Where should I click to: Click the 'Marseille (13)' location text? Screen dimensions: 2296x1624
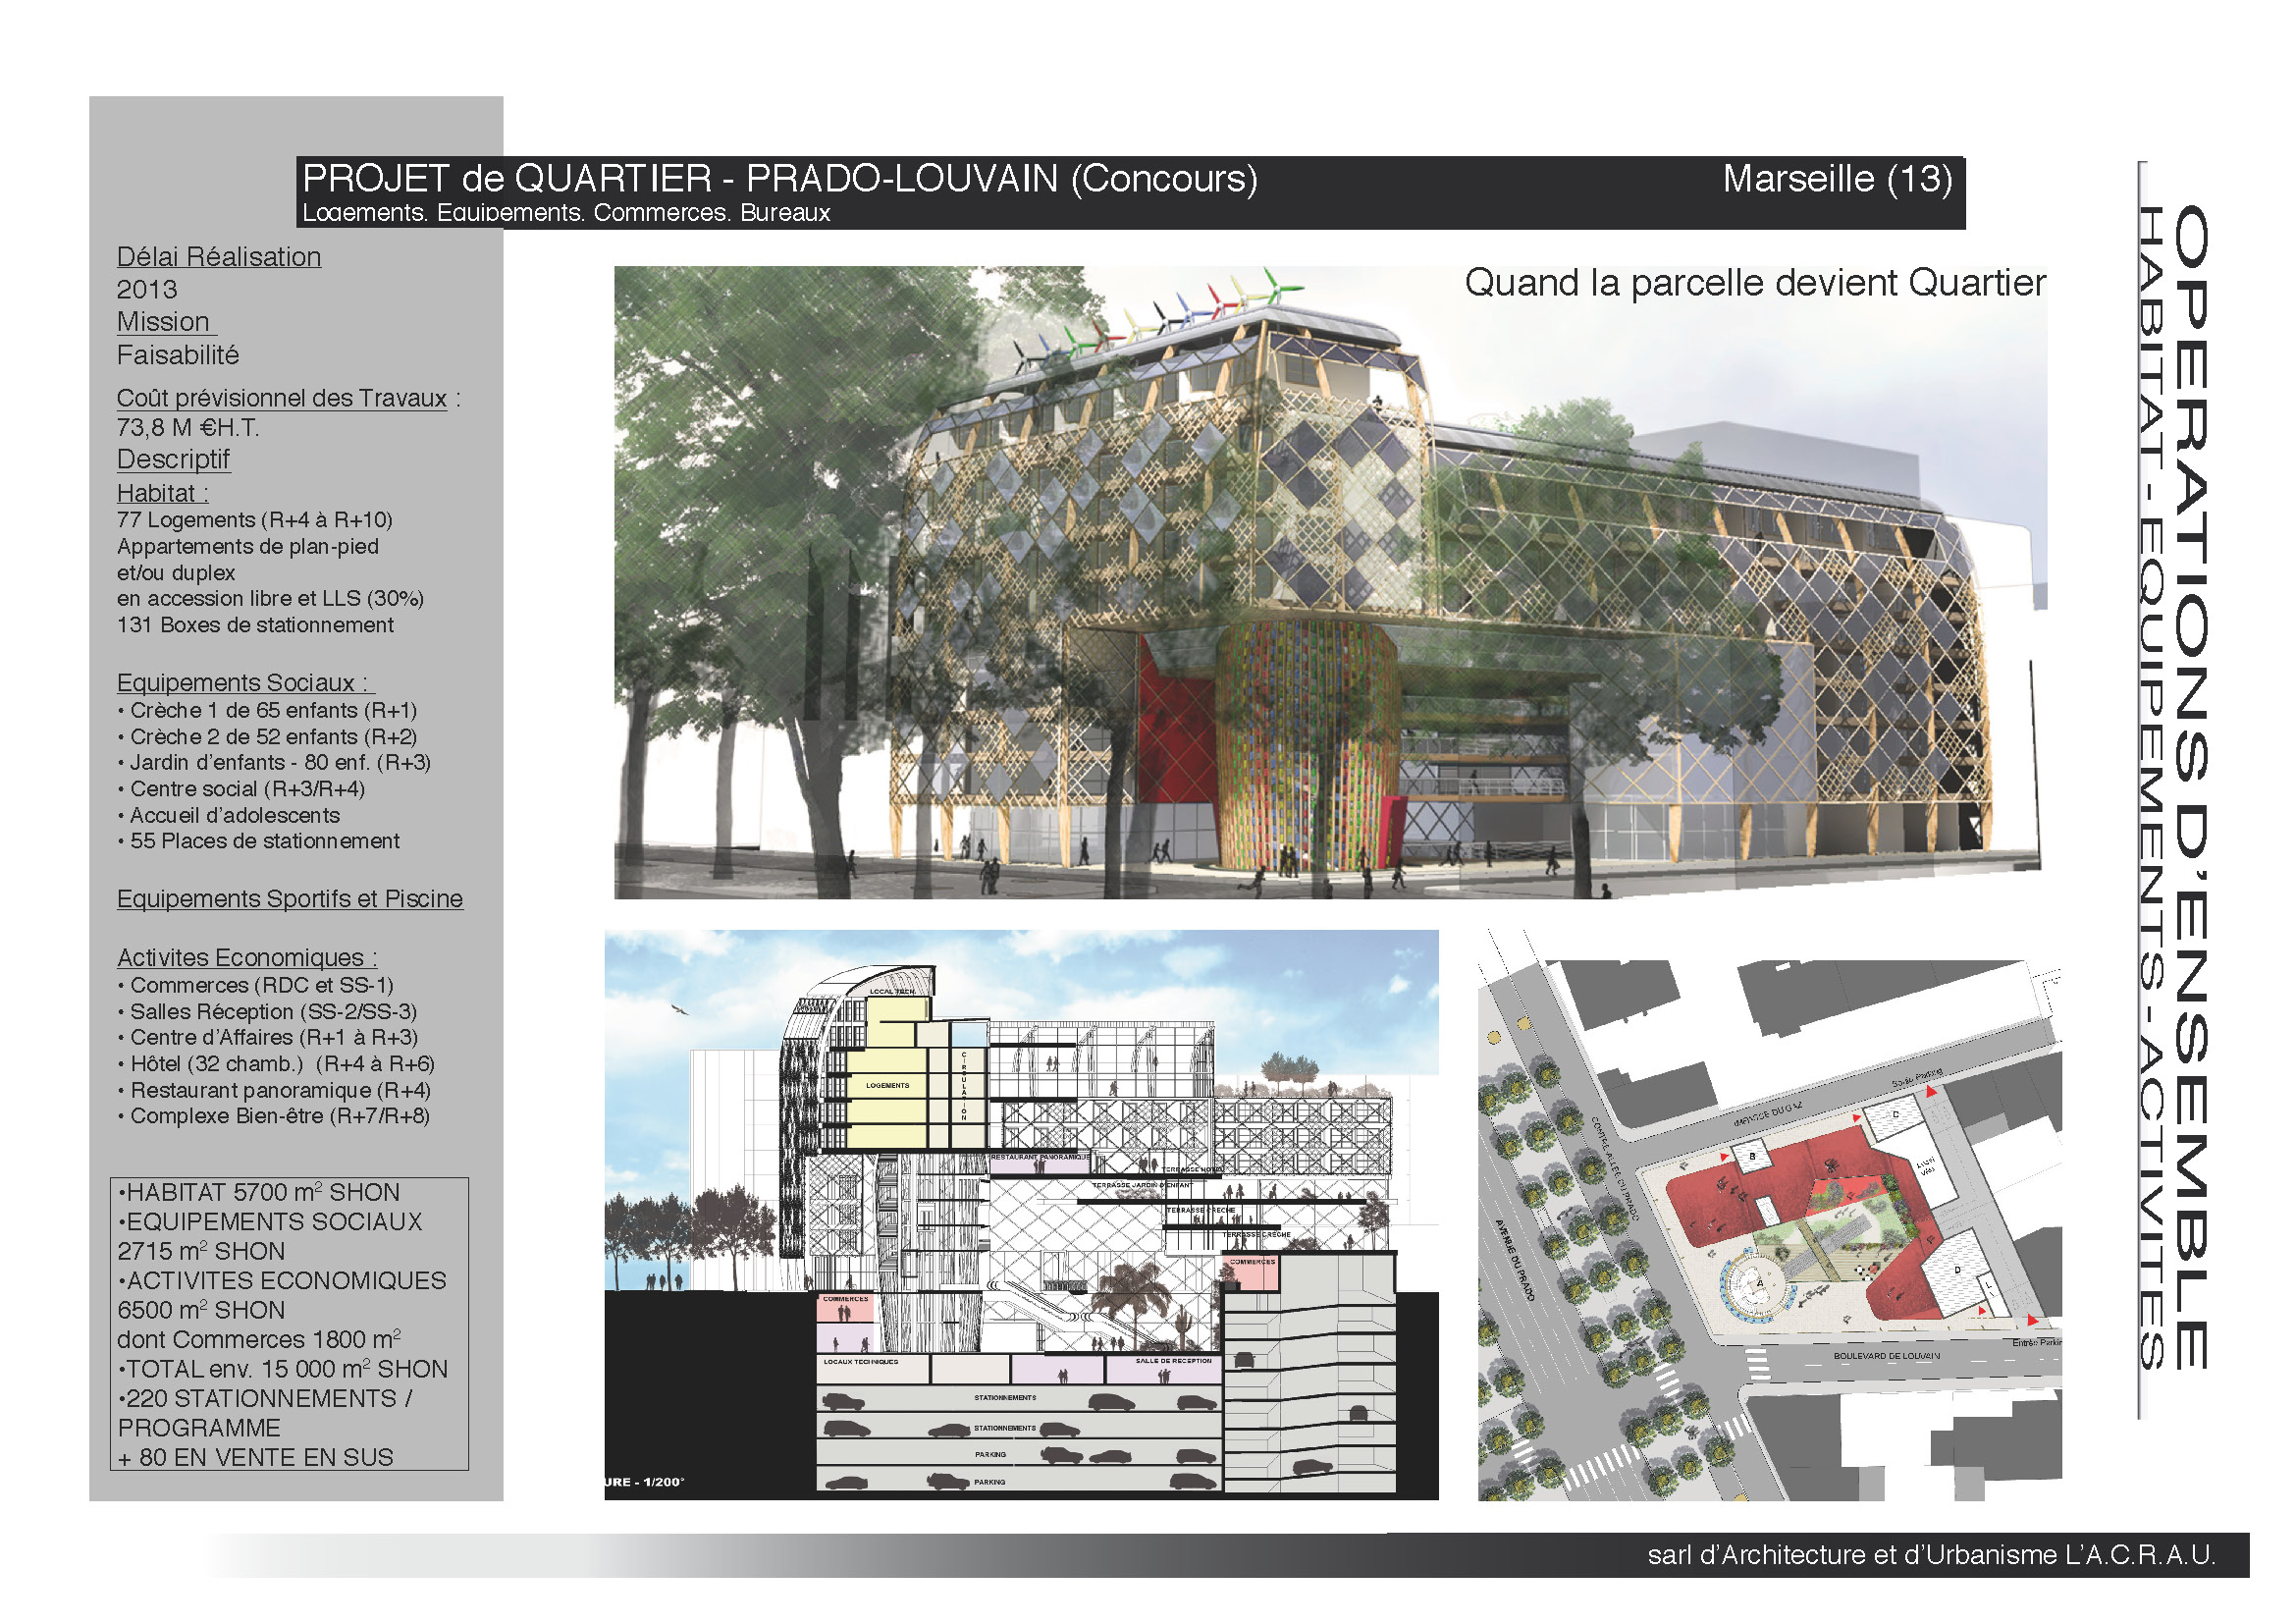(x=1836, y=180)
